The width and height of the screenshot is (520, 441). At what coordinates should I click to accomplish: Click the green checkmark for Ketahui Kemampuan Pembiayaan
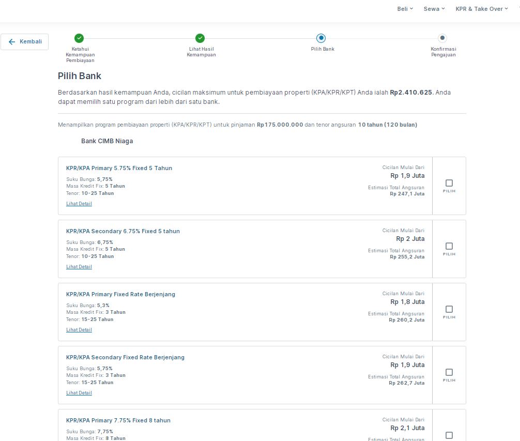click(x=79, y=38)
